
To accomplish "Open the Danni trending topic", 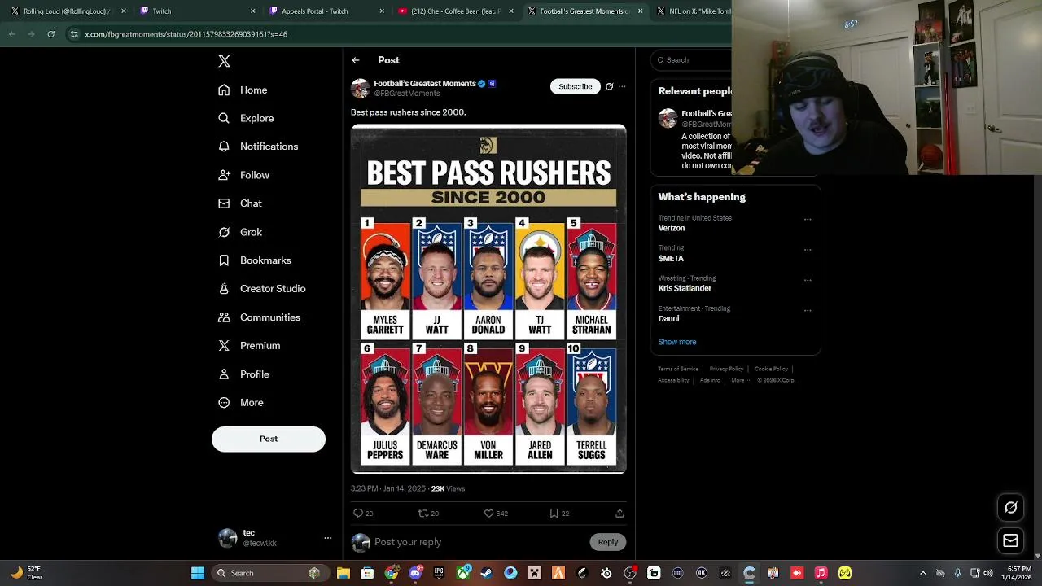I will point(668,319).
